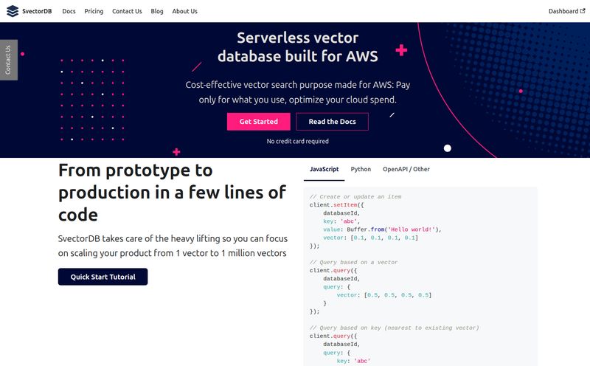
Task: Open the Quick Start Tutorial
Action: click(103, 277)
